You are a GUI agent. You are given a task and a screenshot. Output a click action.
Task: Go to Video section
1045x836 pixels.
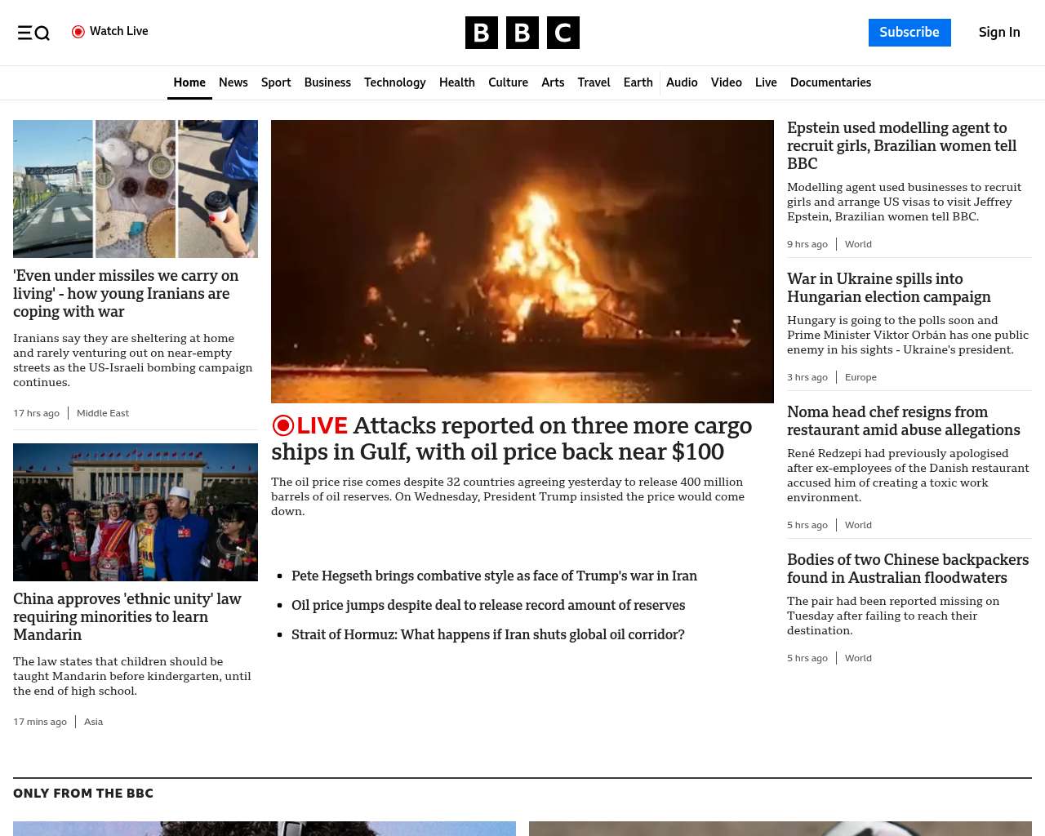tap(727, 82)
